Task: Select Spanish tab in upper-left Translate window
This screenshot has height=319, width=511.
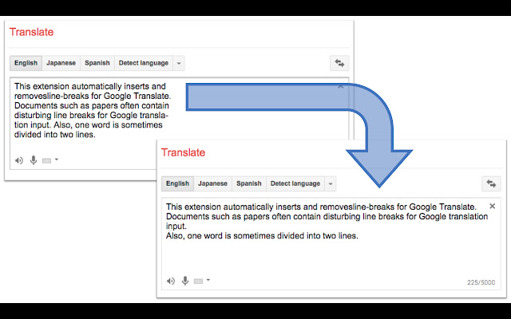Action: (x=97, y=63)
